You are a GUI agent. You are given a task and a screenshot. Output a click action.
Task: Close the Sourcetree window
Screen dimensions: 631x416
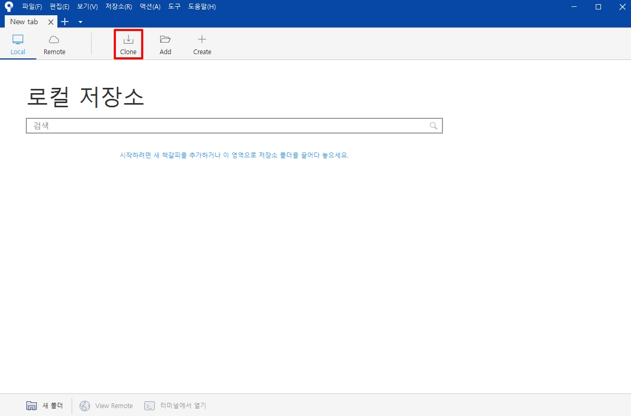[622, 6]
